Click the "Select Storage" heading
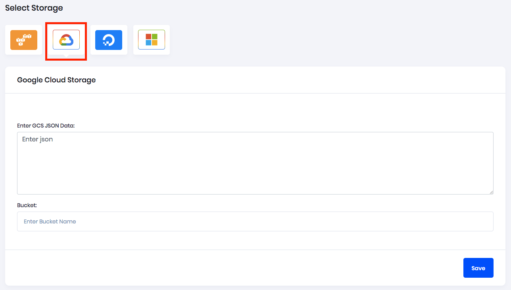This screenshot has width=511, height=290. [34, 8]
